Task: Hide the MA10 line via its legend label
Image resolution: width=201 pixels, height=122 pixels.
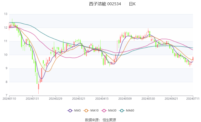Action: coord(94,111)
